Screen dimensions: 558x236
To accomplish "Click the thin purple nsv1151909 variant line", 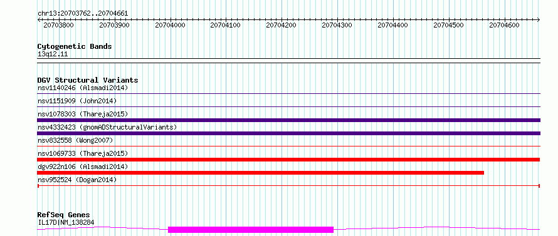I will pyautogui.click(x=289, y=106).
